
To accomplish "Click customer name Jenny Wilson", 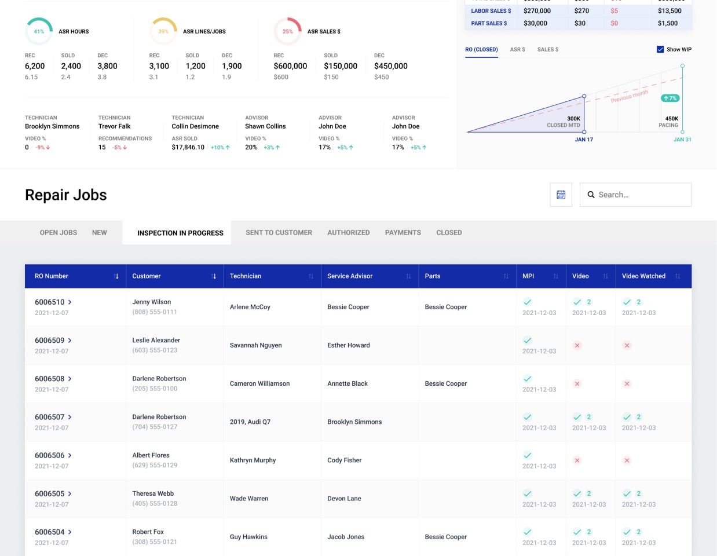I will (152, 302).
